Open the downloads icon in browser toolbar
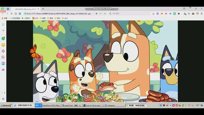Screen dimensions: 204x115 [x=185, y=14]
